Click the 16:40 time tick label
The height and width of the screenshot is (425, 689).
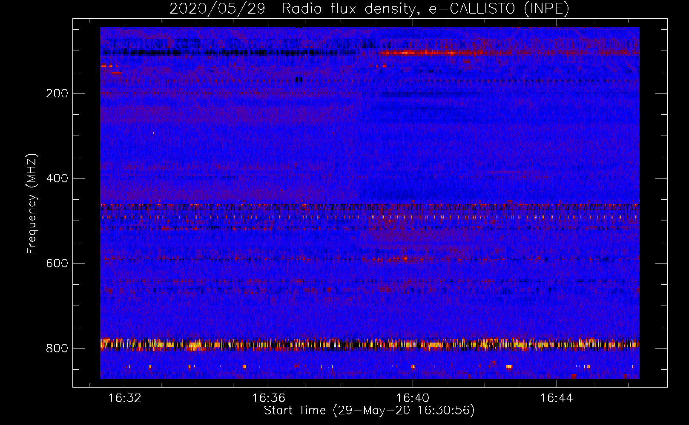[x=413, y=398]
